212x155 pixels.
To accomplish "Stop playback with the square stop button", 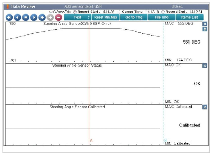I will pyautogui.click(x=26, y=18).
